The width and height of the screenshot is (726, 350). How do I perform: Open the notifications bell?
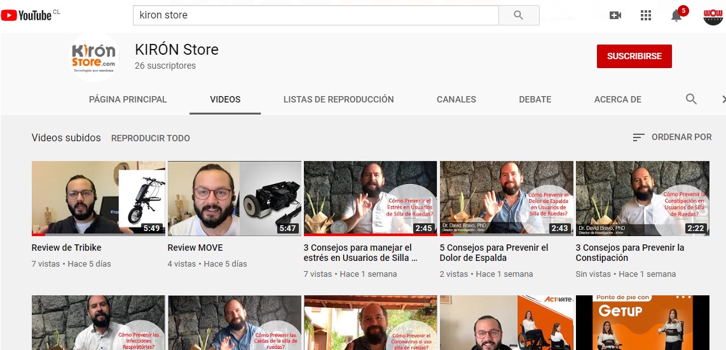click(676, 16)
